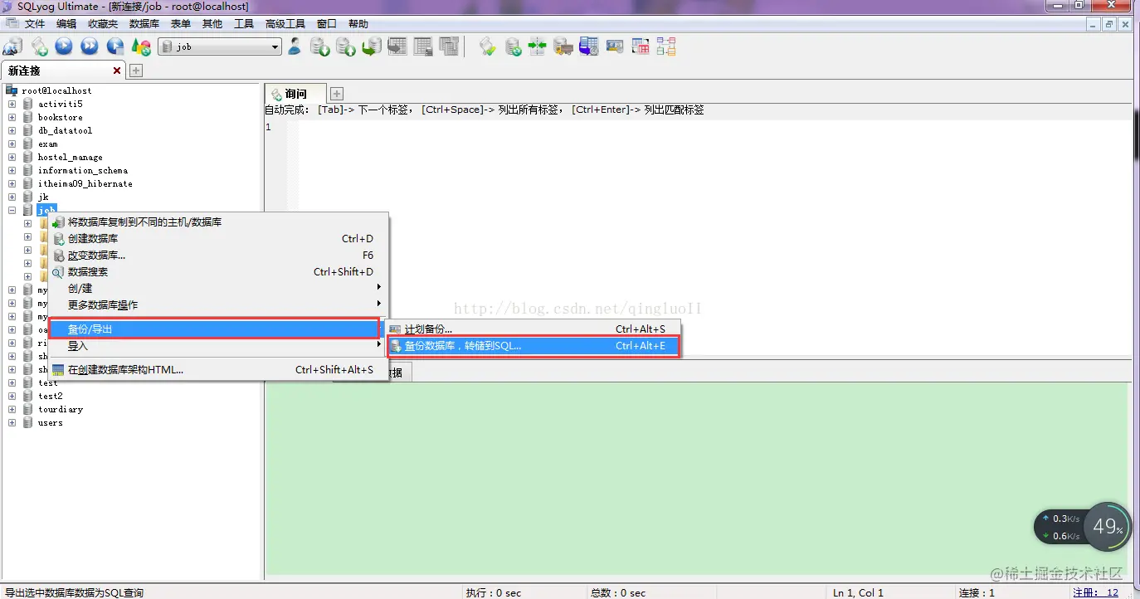
Task: Click the 注册: 12 status bar link
Action: click(x=1095, y=592)
